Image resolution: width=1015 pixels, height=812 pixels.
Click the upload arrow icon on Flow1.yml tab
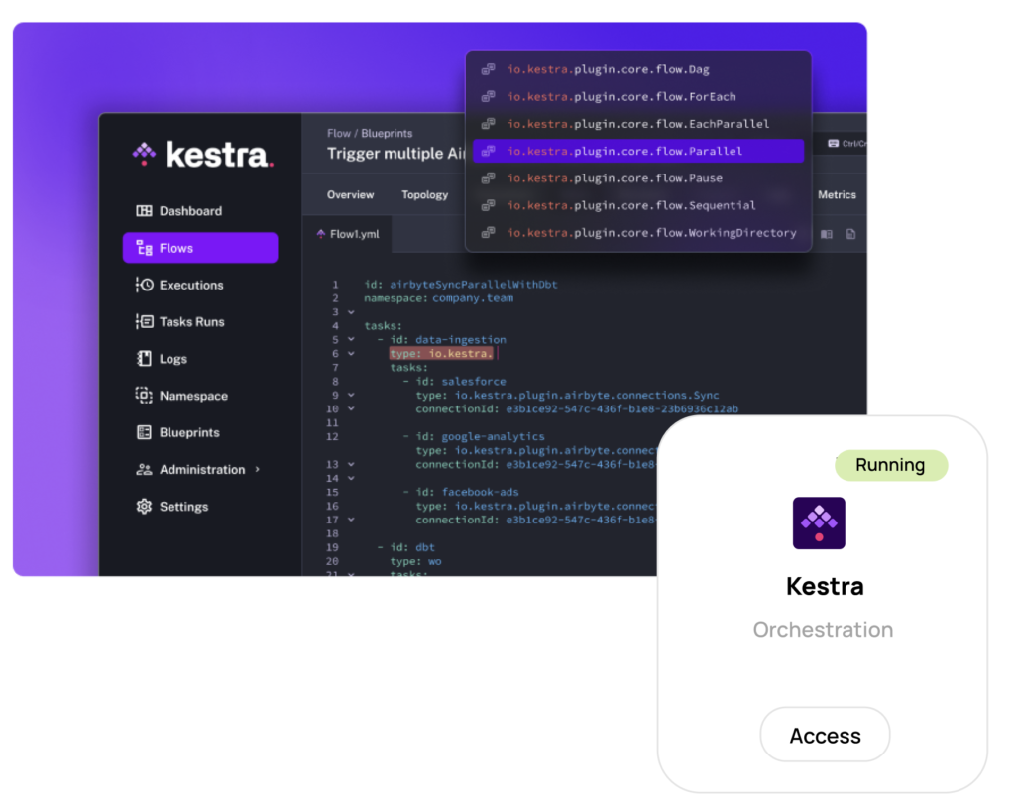320,234
